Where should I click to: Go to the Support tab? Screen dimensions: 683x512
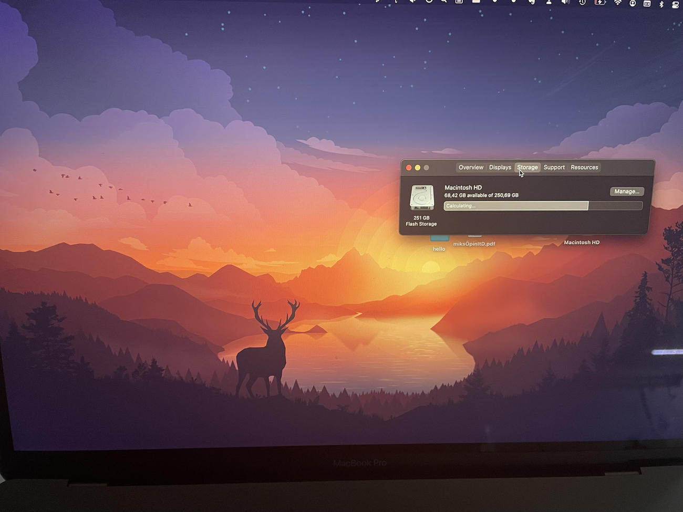click(x=554, y=168)
